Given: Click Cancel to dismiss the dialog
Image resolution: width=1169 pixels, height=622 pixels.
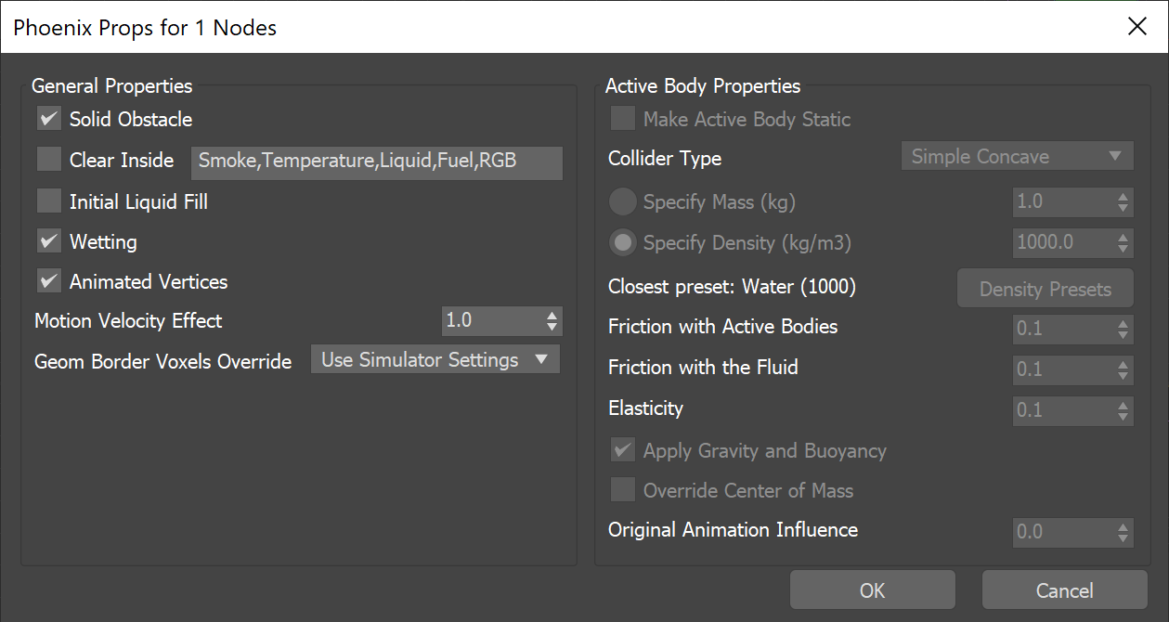Looking at the screenshot, I should click(x=1064, y=590).
